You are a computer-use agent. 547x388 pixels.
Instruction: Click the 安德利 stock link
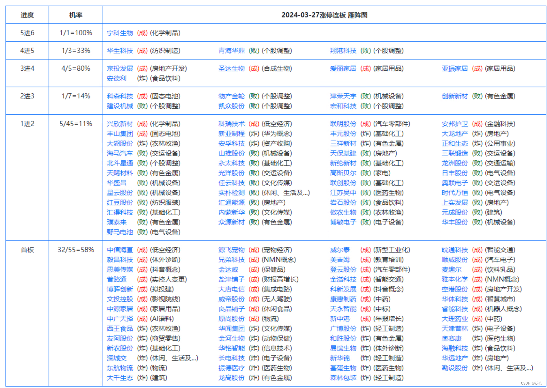(117, 78)
